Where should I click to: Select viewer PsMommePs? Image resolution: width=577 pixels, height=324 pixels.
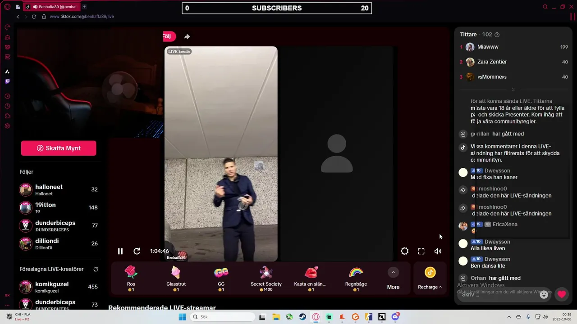513,77
